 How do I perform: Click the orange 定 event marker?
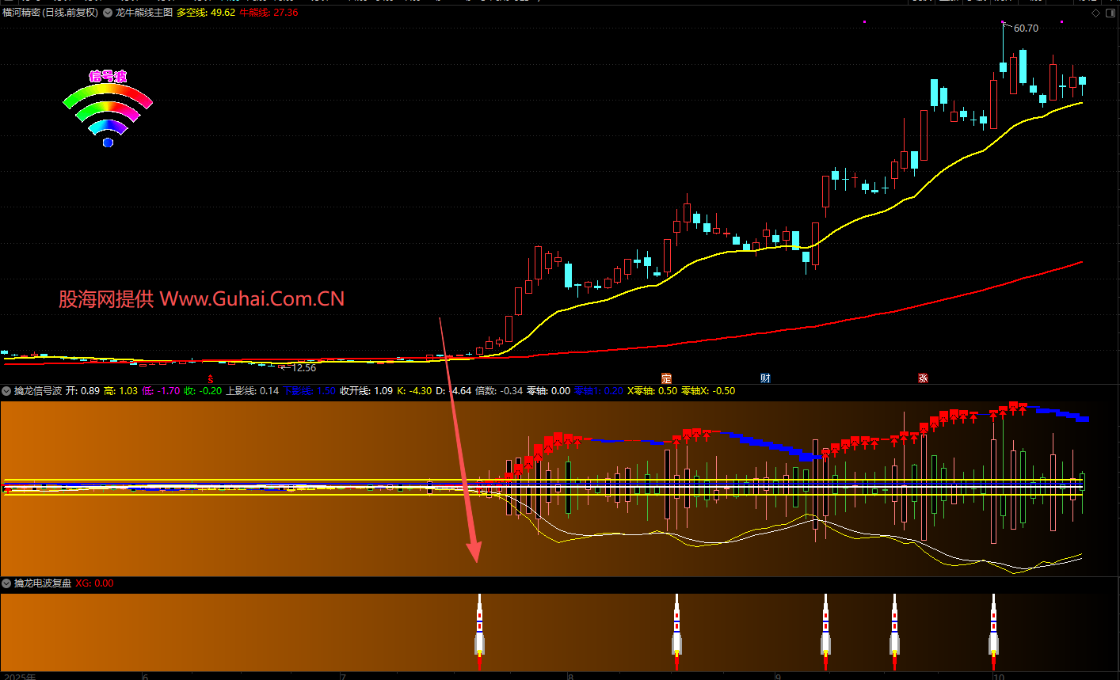click(666, 378)
